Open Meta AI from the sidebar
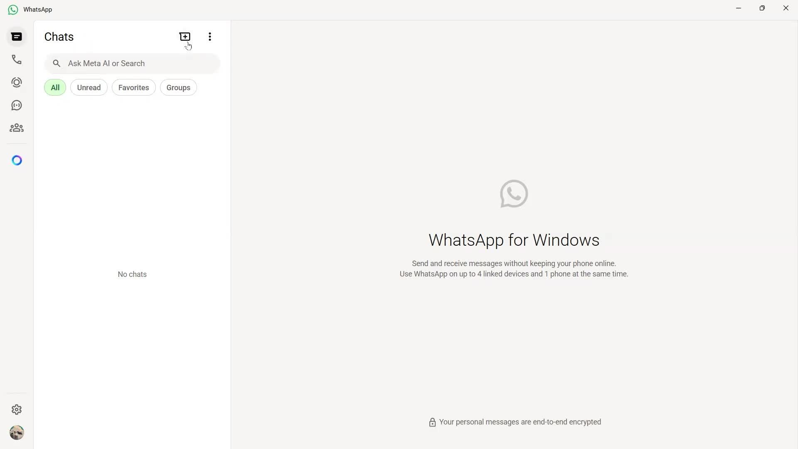This screenshot has height=449, width=798. click(16, 160)
